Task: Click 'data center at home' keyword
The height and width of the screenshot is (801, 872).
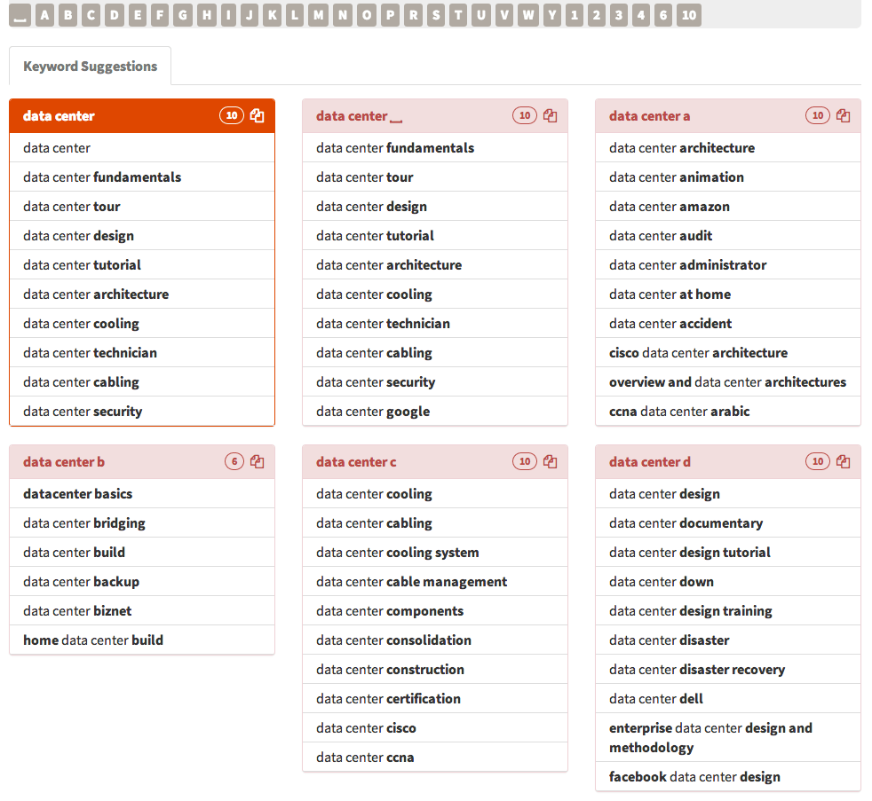Action: coord(728,294)
